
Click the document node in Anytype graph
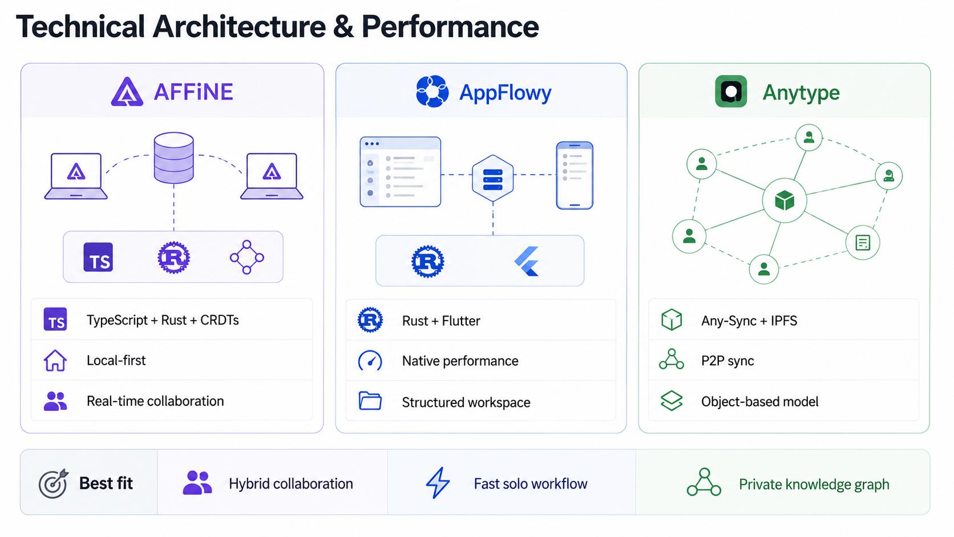click(863, 243)
